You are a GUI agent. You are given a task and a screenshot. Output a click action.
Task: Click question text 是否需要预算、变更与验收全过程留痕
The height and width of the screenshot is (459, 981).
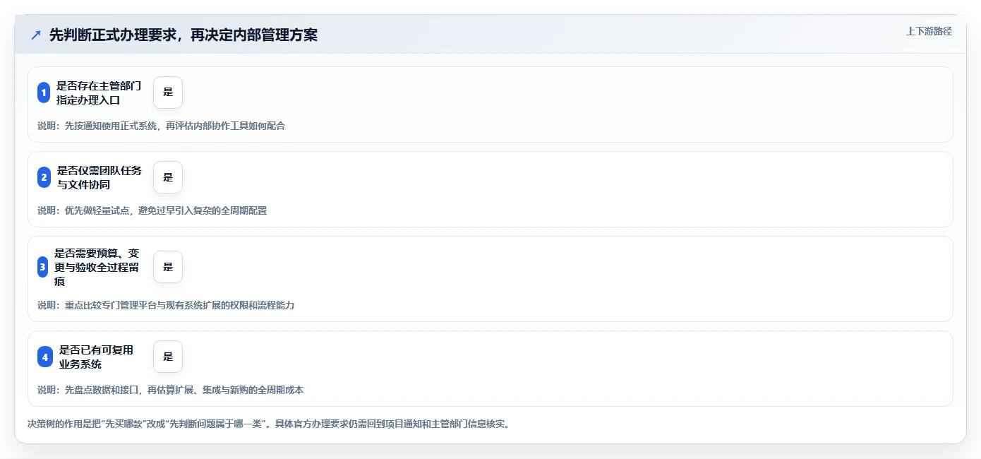pyautogui.click(x=96, y=267)
